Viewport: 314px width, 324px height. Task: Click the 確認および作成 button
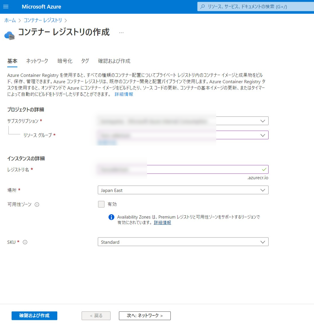click(x=34, y=316)
